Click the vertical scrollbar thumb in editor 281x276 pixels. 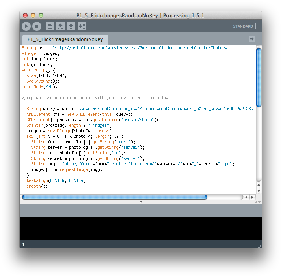(259, 77)
